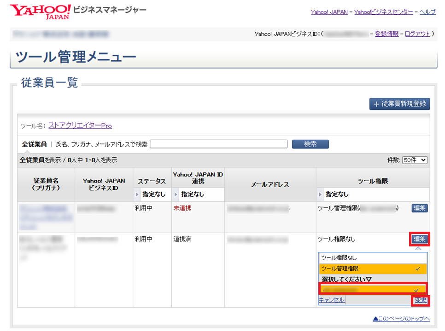445x331 pixels.
Task: Select the ツール権限なし option in the list
Action: pos(372,258)
